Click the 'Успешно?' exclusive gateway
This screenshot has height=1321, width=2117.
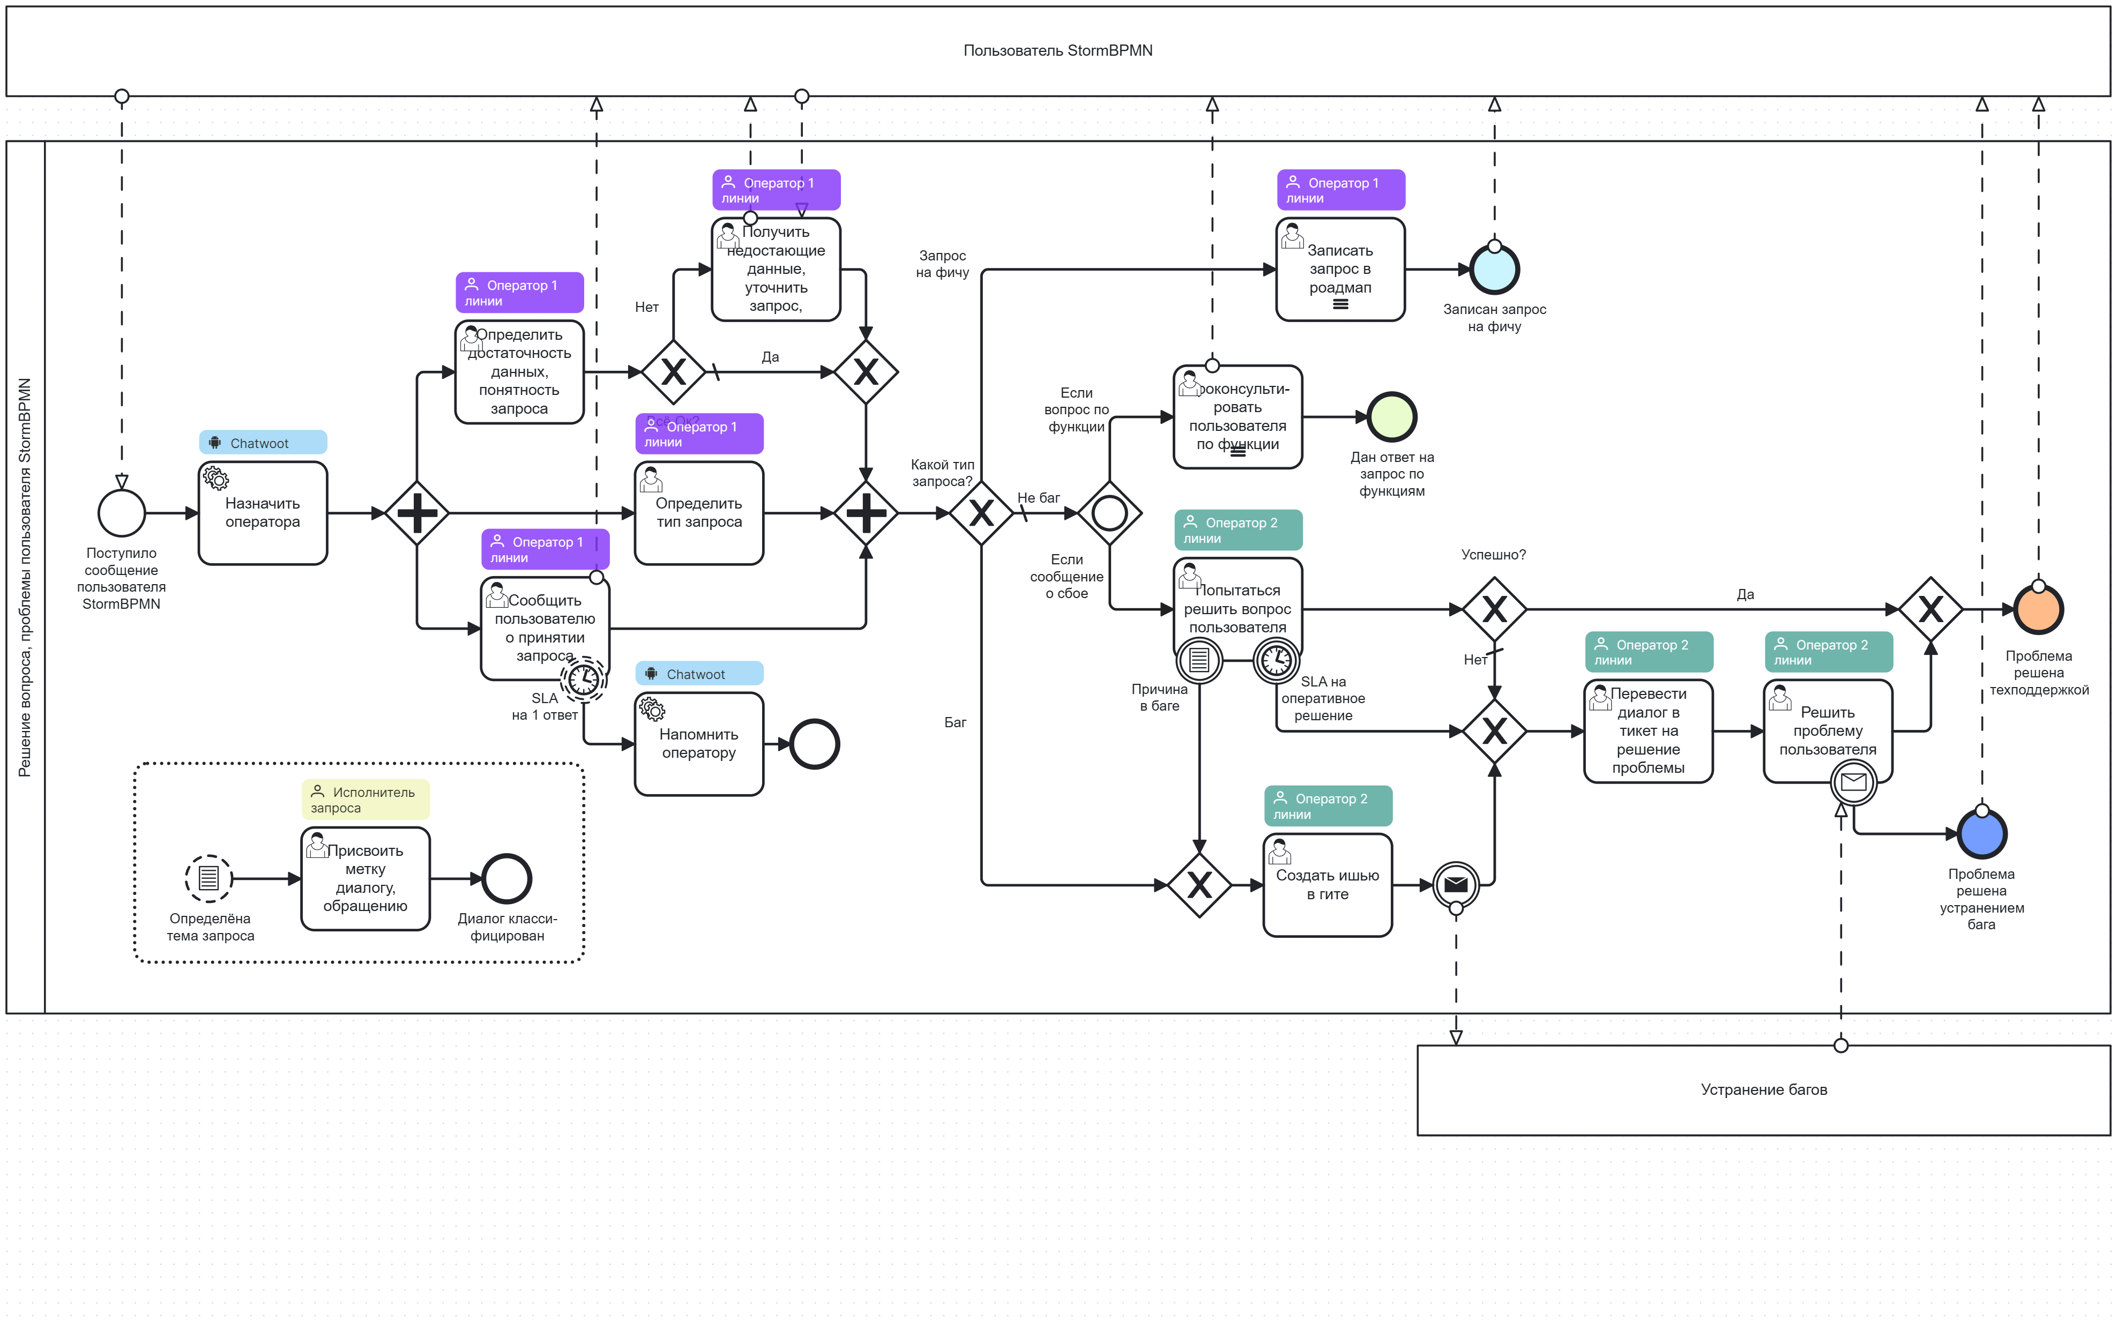1494,609
